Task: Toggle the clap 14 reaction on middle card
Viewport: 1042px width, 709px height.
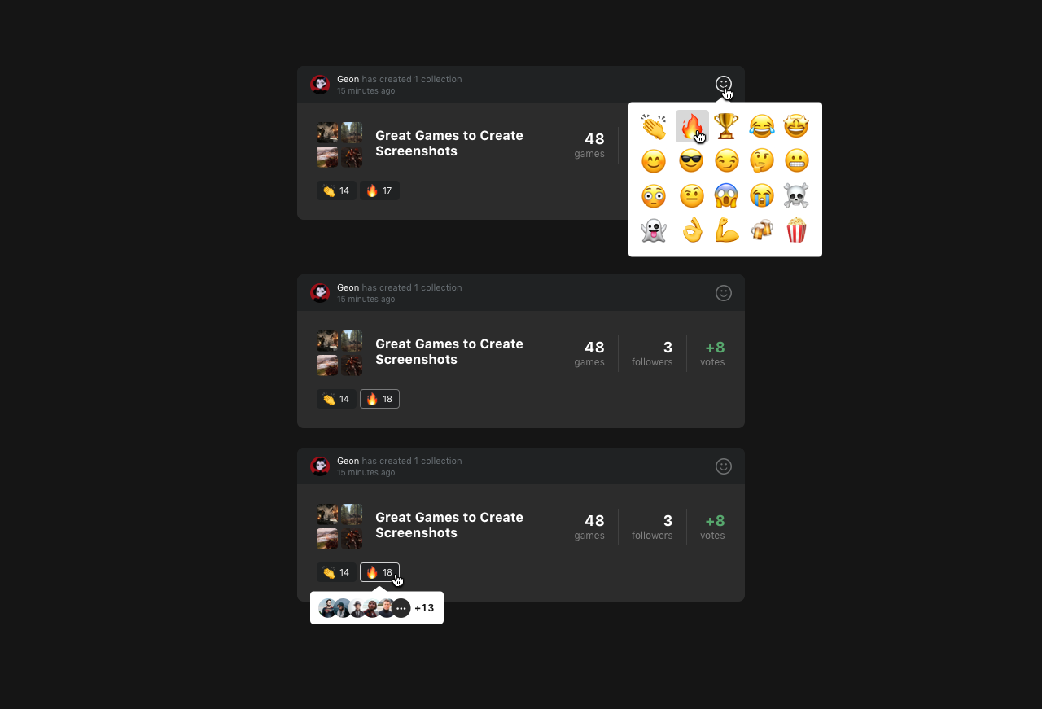Action: point(336,399)
